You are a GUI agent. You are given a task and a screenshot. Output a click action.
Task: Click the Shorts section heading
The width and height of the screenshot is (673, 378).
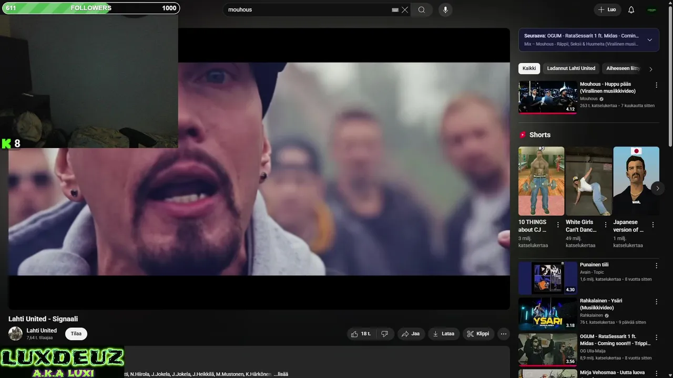coord(539,135)
